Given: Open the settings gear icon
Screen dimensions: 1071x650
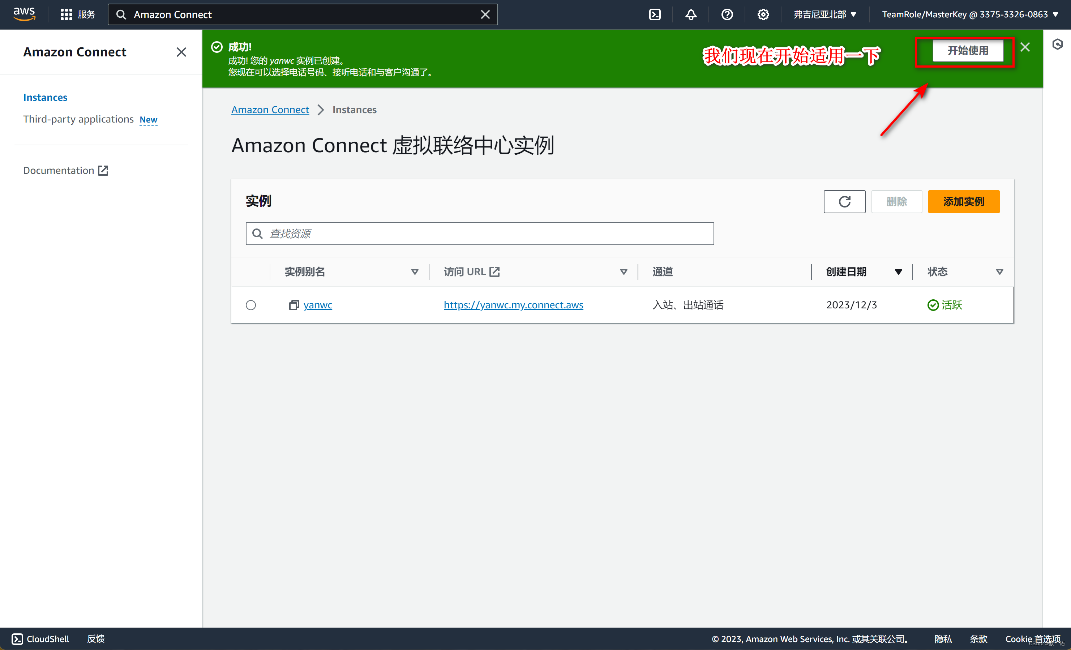Looking at the screenshot, I should 763,14.
